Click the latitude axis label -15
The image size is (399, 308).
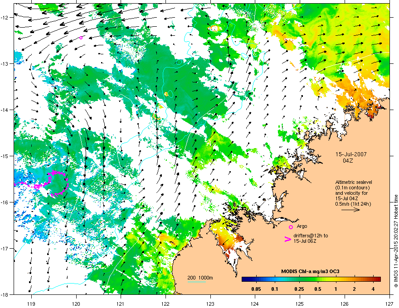point(5,156)
